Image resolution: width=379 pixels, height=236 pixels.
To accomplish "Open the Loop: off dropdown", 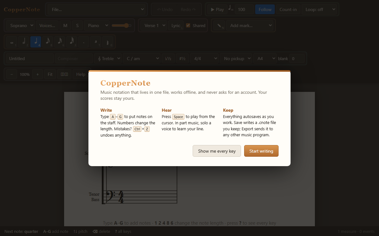I will tap(319, 9).
